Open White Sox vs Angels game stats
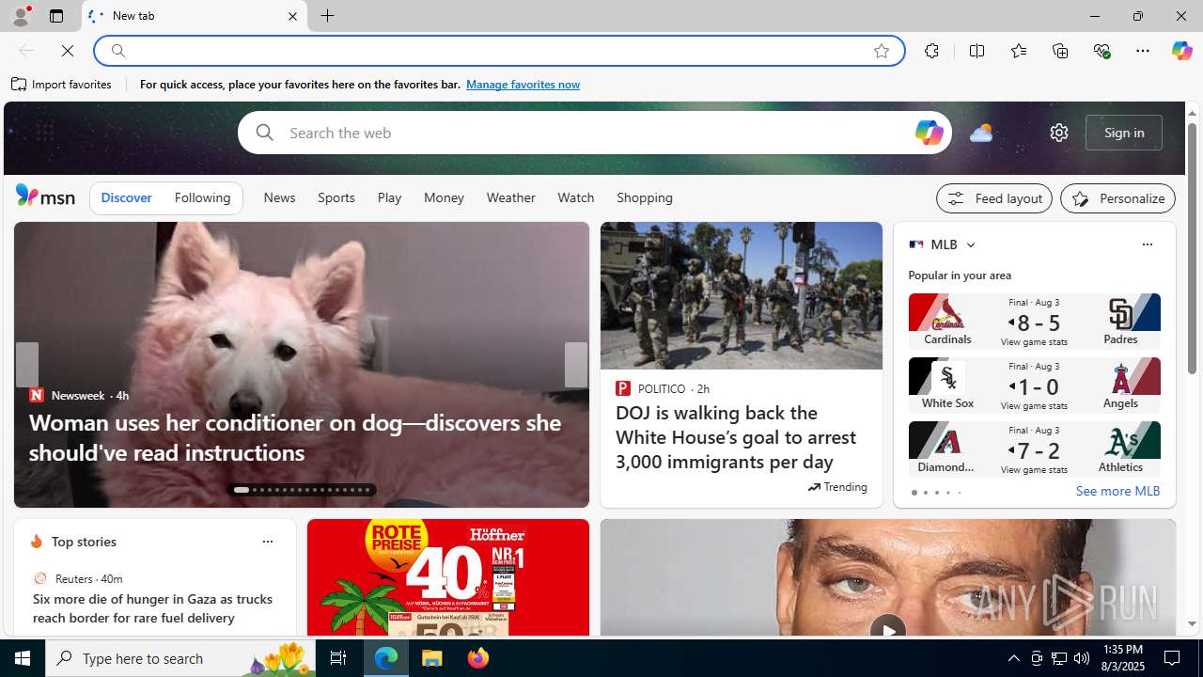The height and width of the screenshot is (677, 1203). [1034, 386]
